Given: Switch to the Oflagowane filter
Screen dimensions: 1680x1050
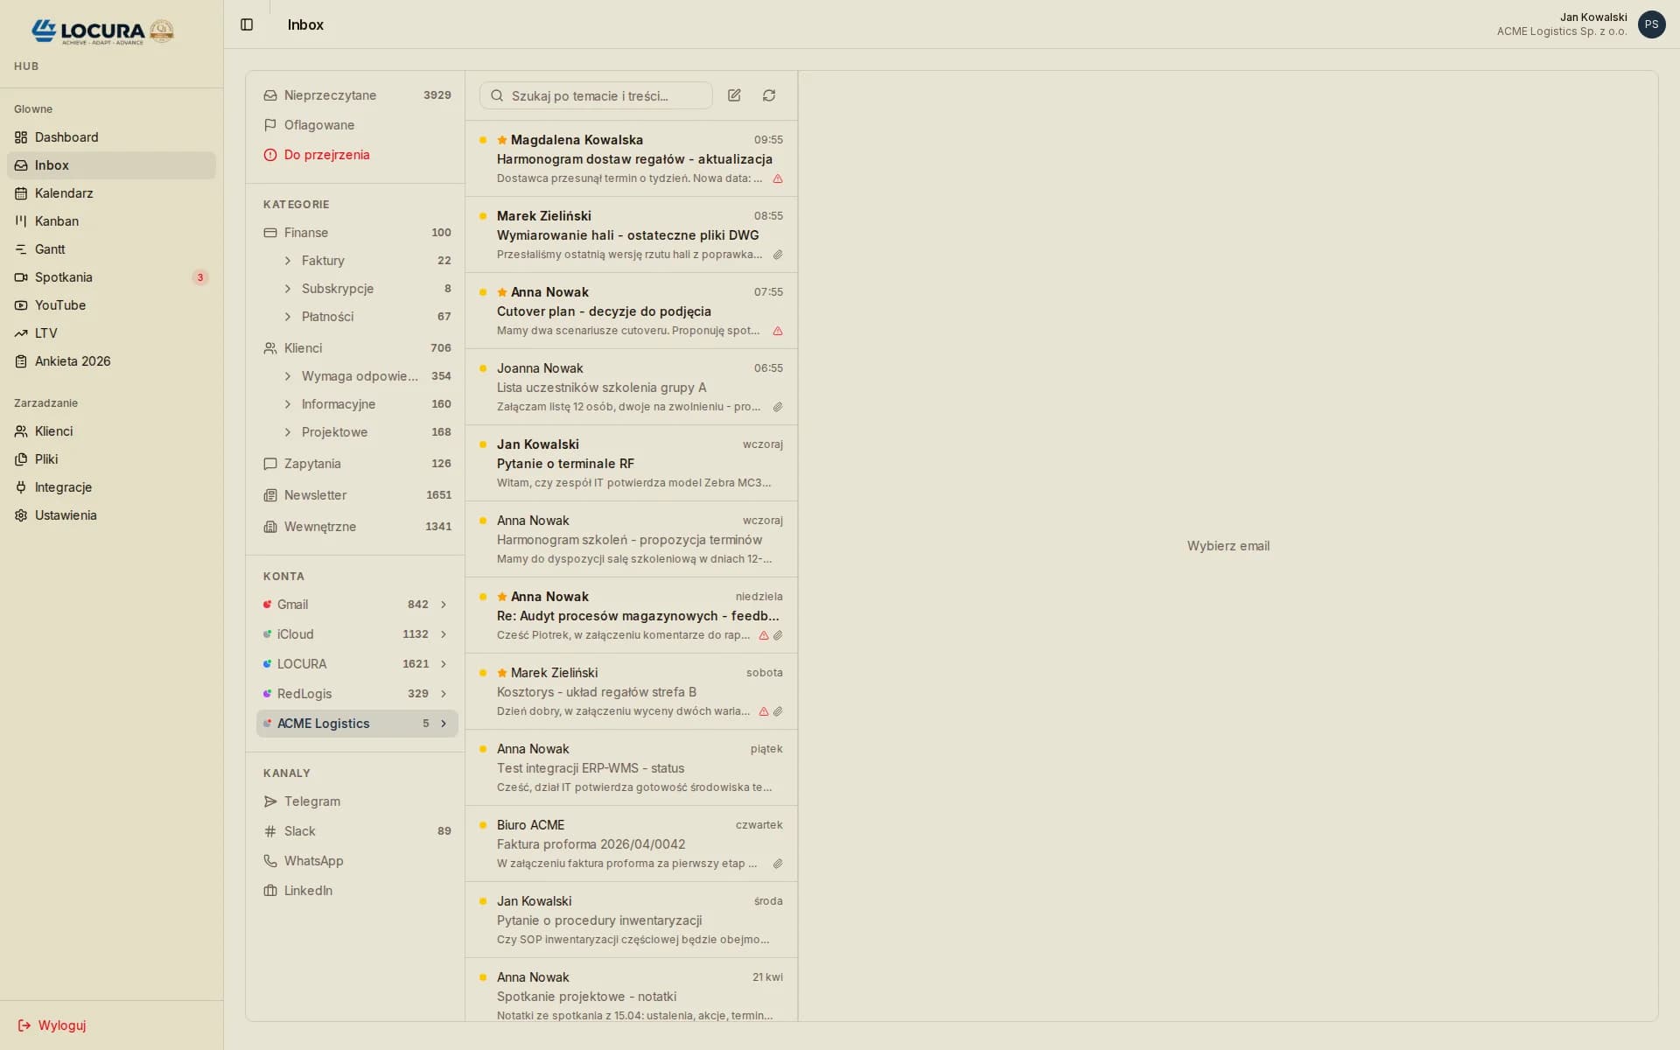Looking at the screenshot, I should pos(318,125).
